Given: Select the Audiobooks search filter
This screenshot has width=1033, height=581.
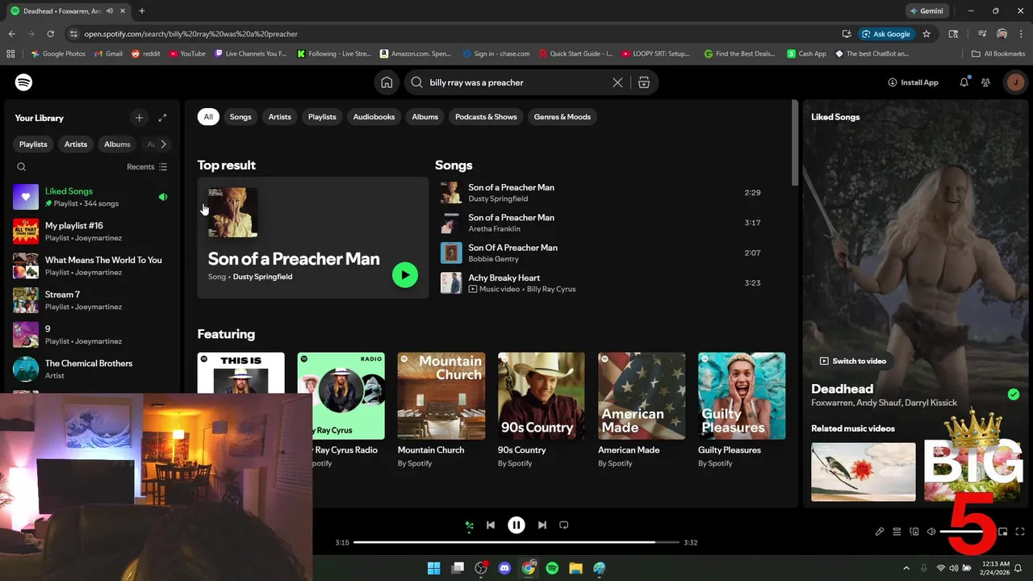Looking at the screenshot, I should click(374, 117).
